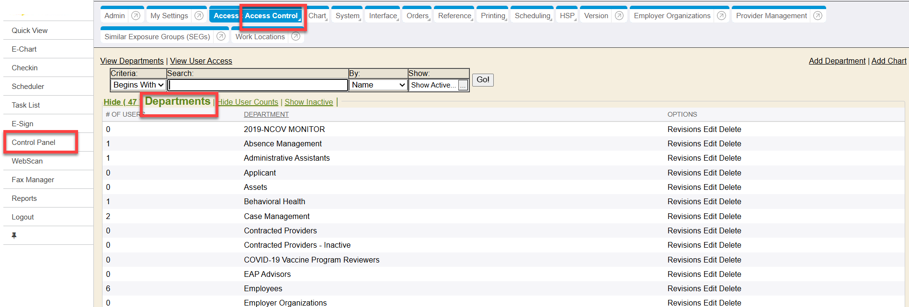Click arrow icon beside Similar Exposure Groups
Image resolution: width=909 pixels, height=307 pixels.
coord(221,37)
